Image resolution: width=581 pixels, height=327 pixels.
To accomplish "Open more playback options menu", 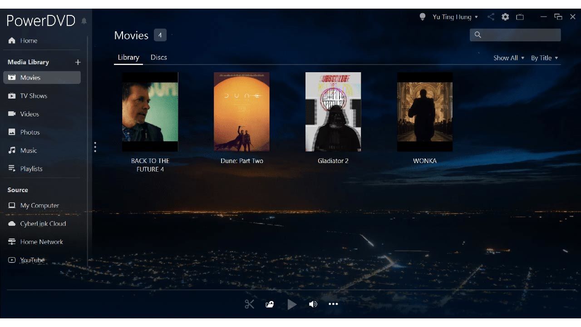I will (x=333, y=304).
